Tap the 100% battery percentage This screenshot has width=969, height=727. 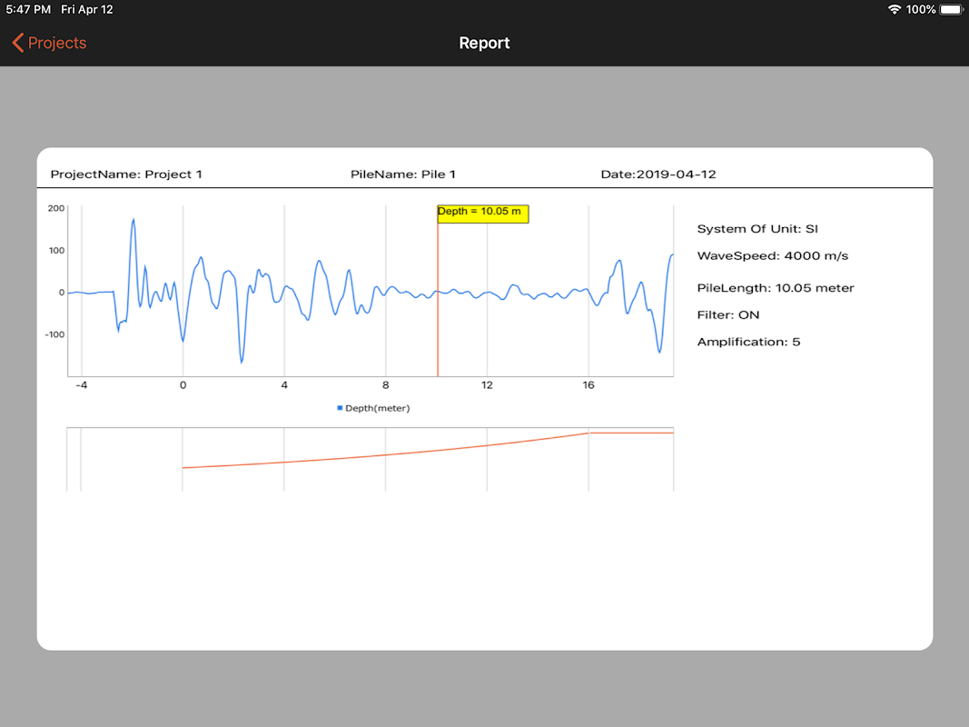pos(920,9)
